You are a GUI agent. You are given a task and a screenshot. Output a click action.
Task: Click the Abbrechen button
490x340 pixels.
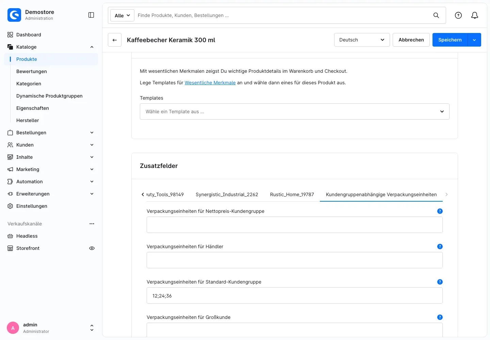pos(411,40)
